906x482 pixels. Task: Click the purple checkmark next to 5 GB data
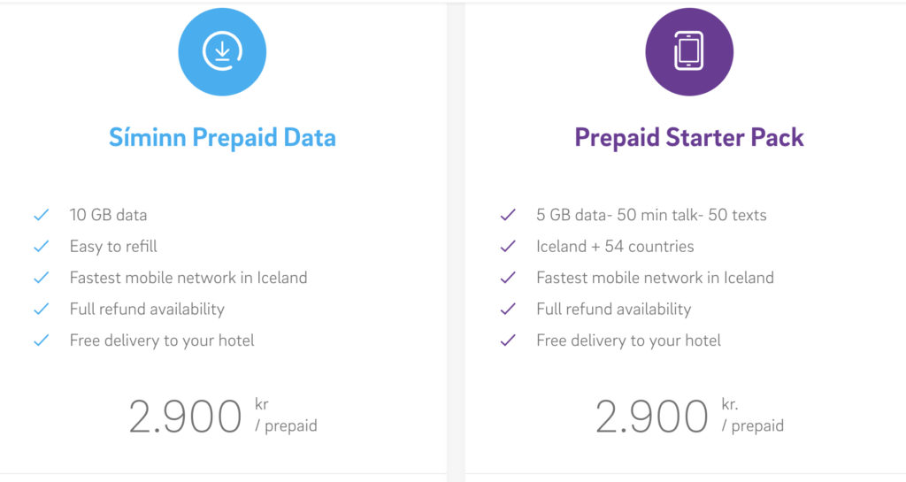[508, 215]
